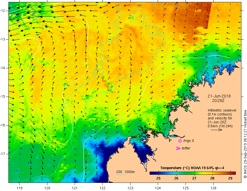Click the magenta drifter legend arrow marker
This screenshot has width=247, height=191.
coord(178,148)
